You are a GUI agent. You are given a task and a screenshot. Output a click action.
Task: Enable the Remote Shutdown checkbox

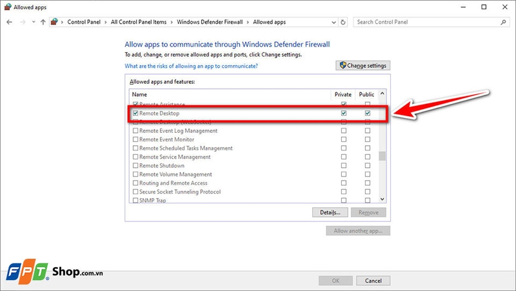135,166
